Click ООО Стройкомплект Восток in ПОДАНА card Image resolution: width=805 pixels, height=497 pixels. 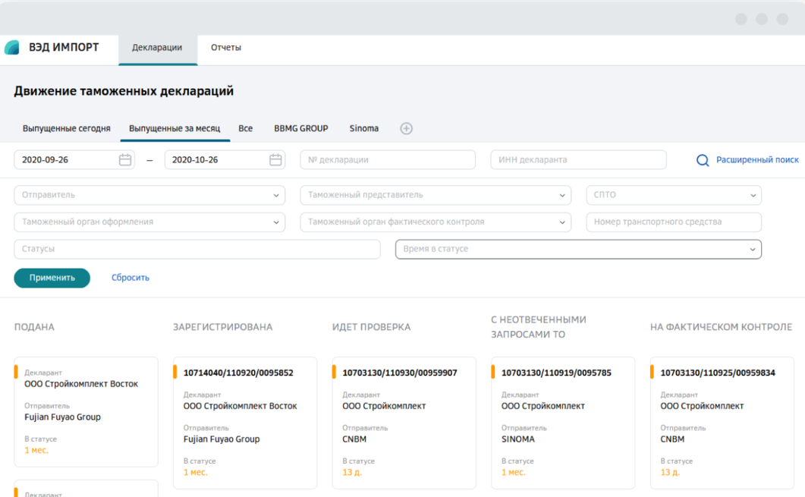coord(81,384)
